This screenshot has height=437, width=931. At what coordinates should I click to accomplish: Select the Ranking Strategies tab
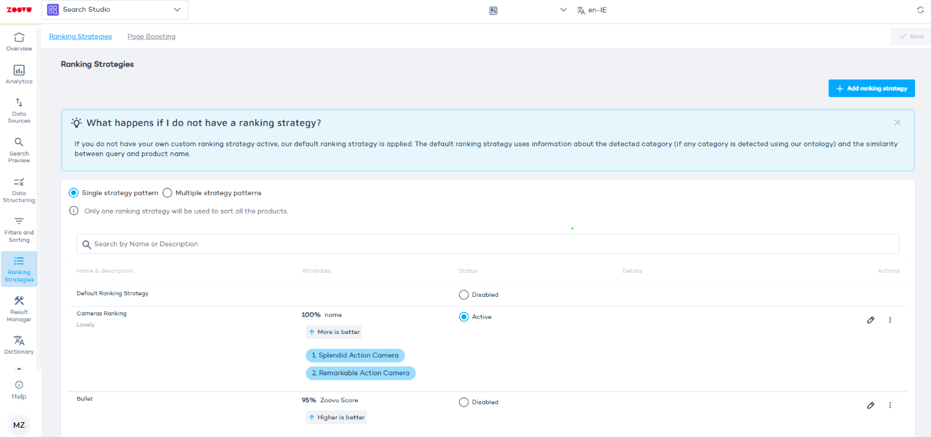(x=80, y=36)
